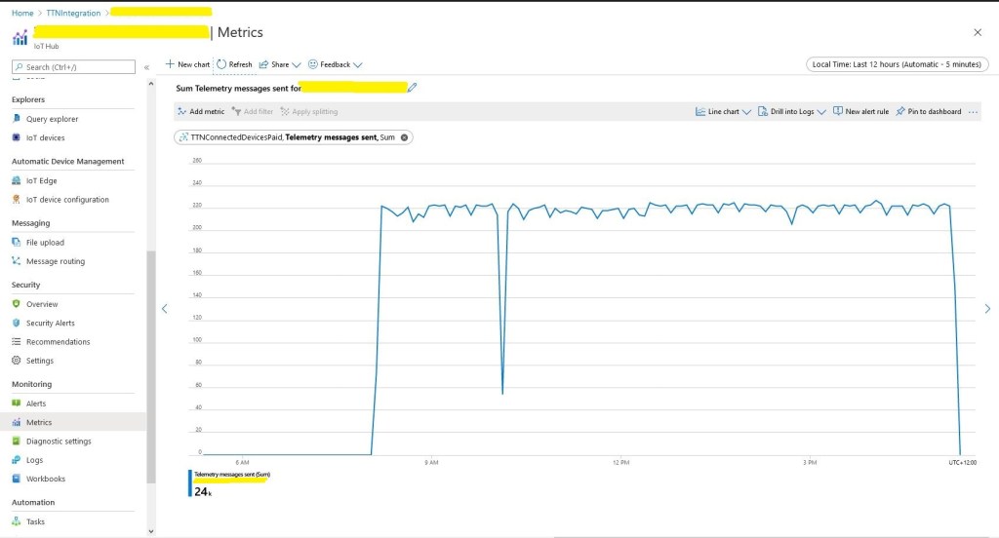
Task: Collapse the sidebar with double chevron
Action: (146, 67)
